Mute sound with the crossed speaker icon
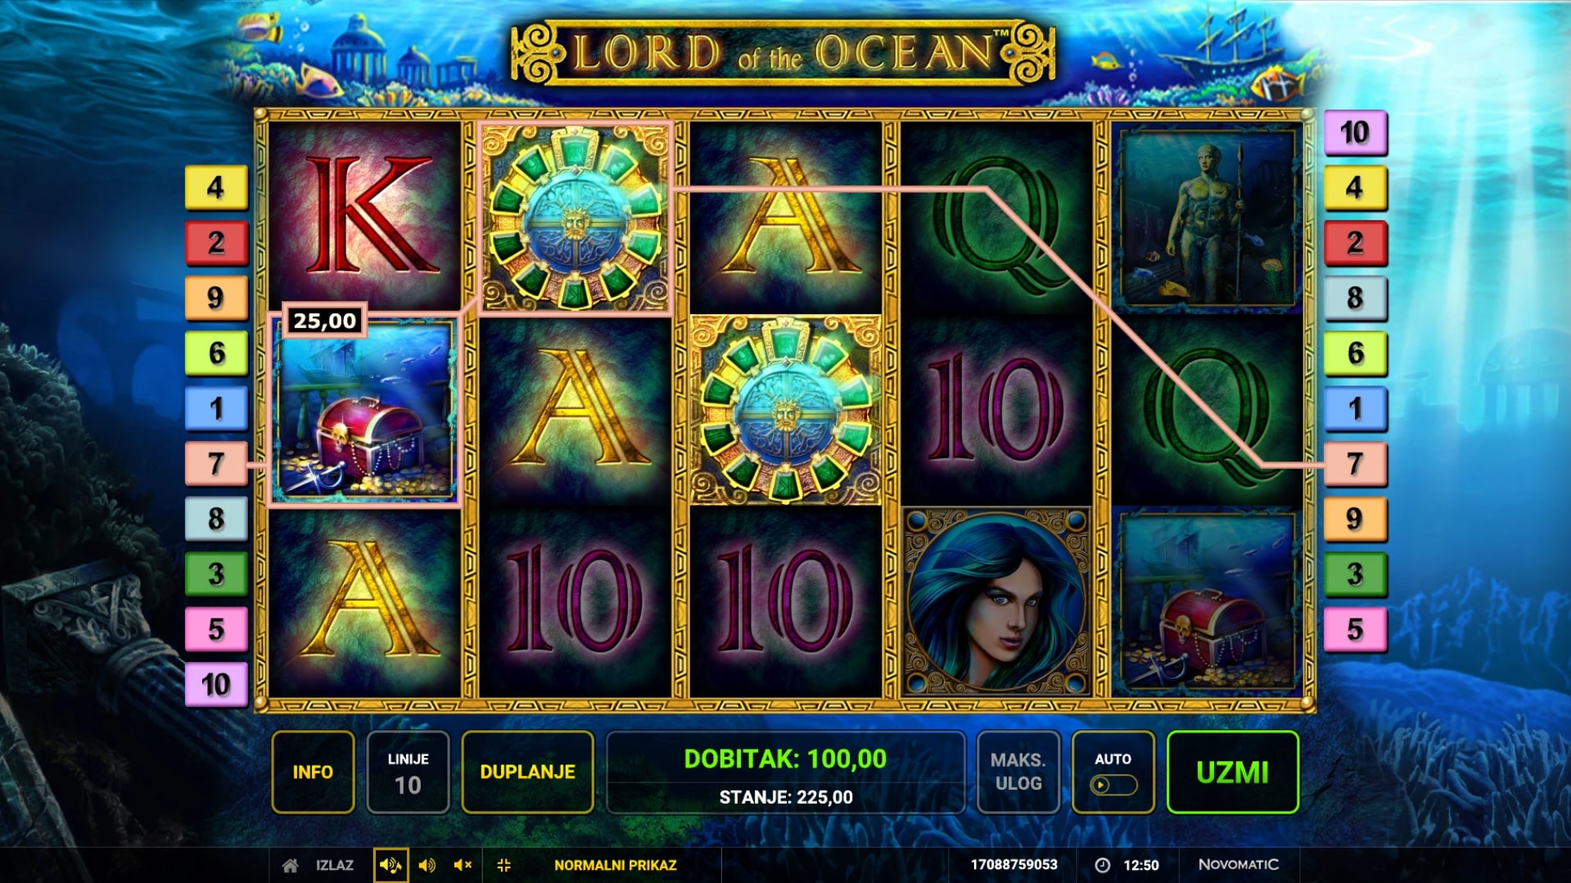This screenshot has height=883, width=1571. pos(463,865)
